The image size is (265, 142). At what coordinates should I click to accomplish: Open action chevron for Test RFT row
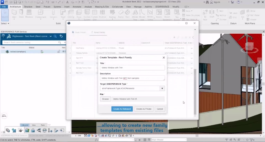(192, 58)
